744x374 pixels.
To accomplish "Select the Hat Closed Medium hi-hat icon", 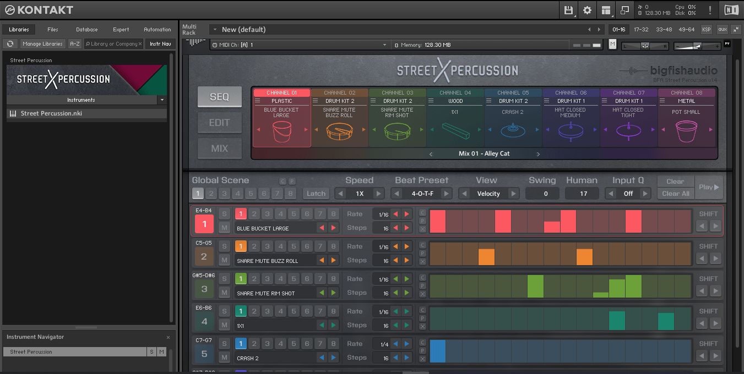I will tap(571, 131).
